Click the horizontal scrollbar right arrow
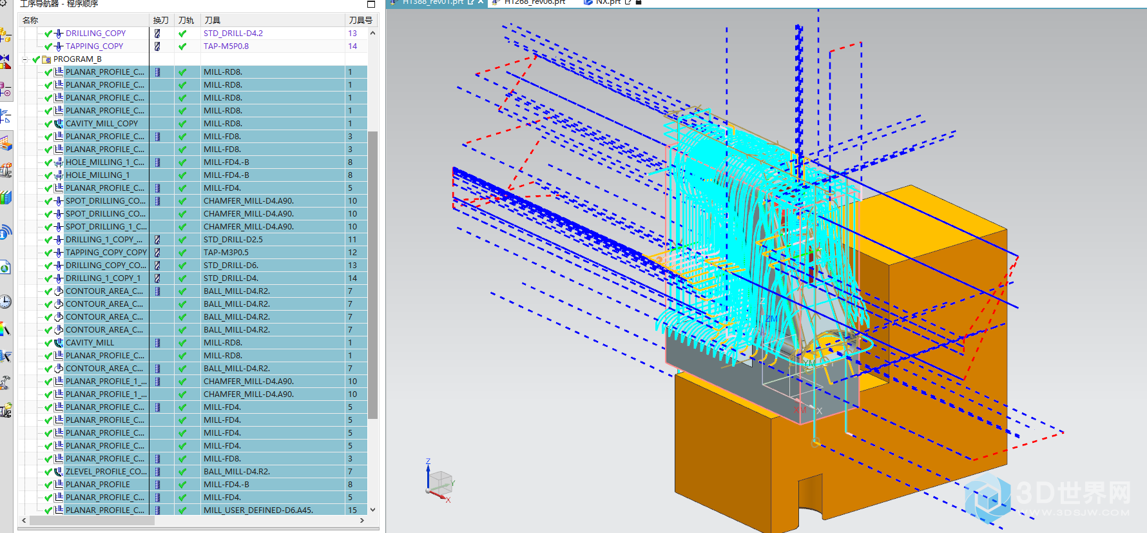1147x533 pixels. click(361, 520)
